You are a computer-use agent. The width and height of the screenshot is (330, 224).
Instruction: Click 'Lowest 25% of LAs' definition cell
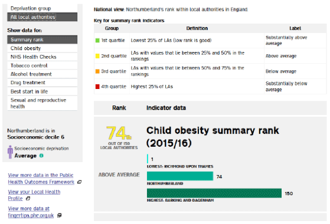click(197, 40)
